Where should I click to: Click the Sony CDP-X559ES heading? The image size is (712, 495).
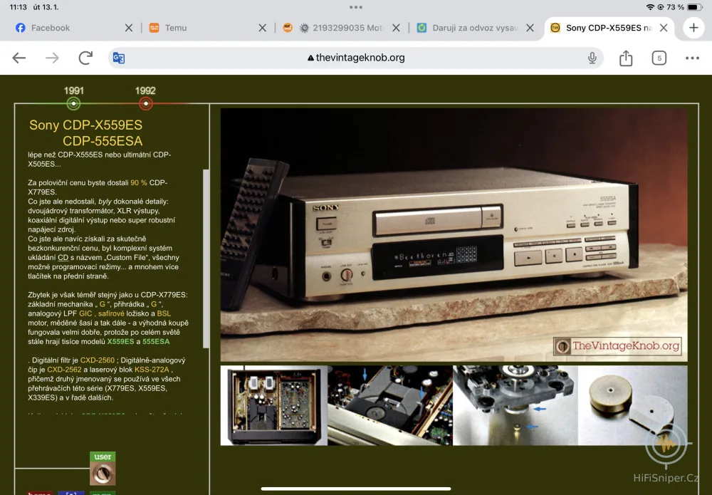[86, 125]
